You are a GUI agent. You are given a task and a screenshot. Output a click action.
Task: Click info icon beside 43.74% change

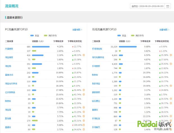(x=84, y=95)
